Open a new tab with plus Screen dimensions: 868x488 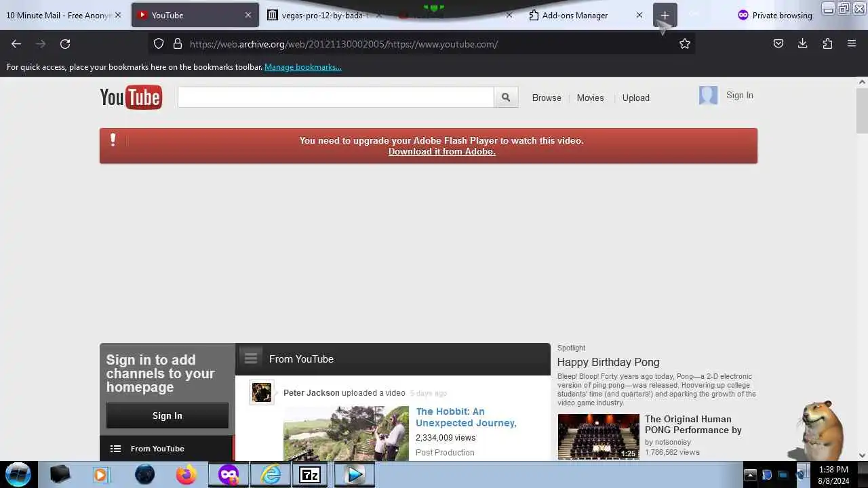[x=665, y=15]
